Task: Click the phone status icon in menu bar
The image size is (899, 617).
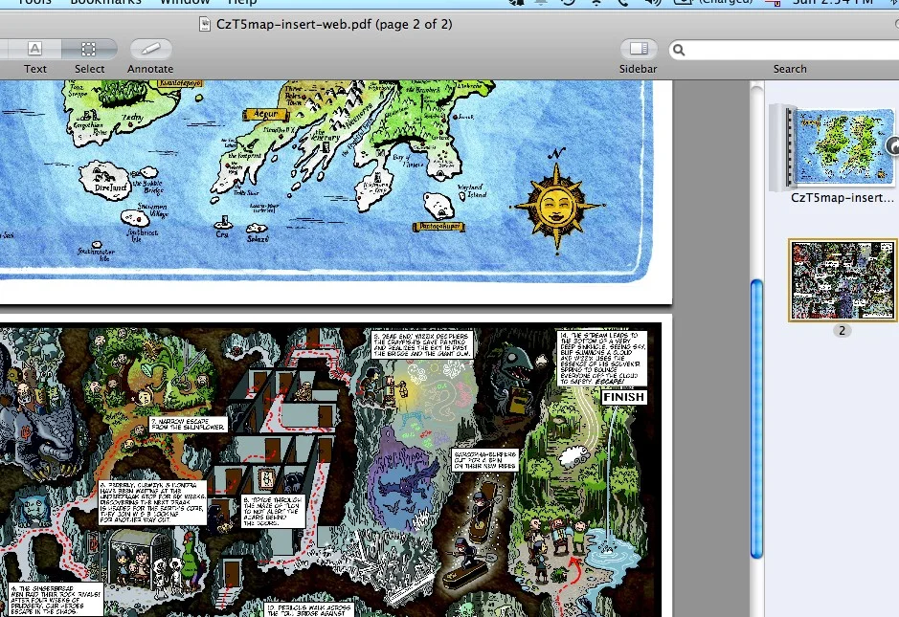Action: tap(623, 2)
